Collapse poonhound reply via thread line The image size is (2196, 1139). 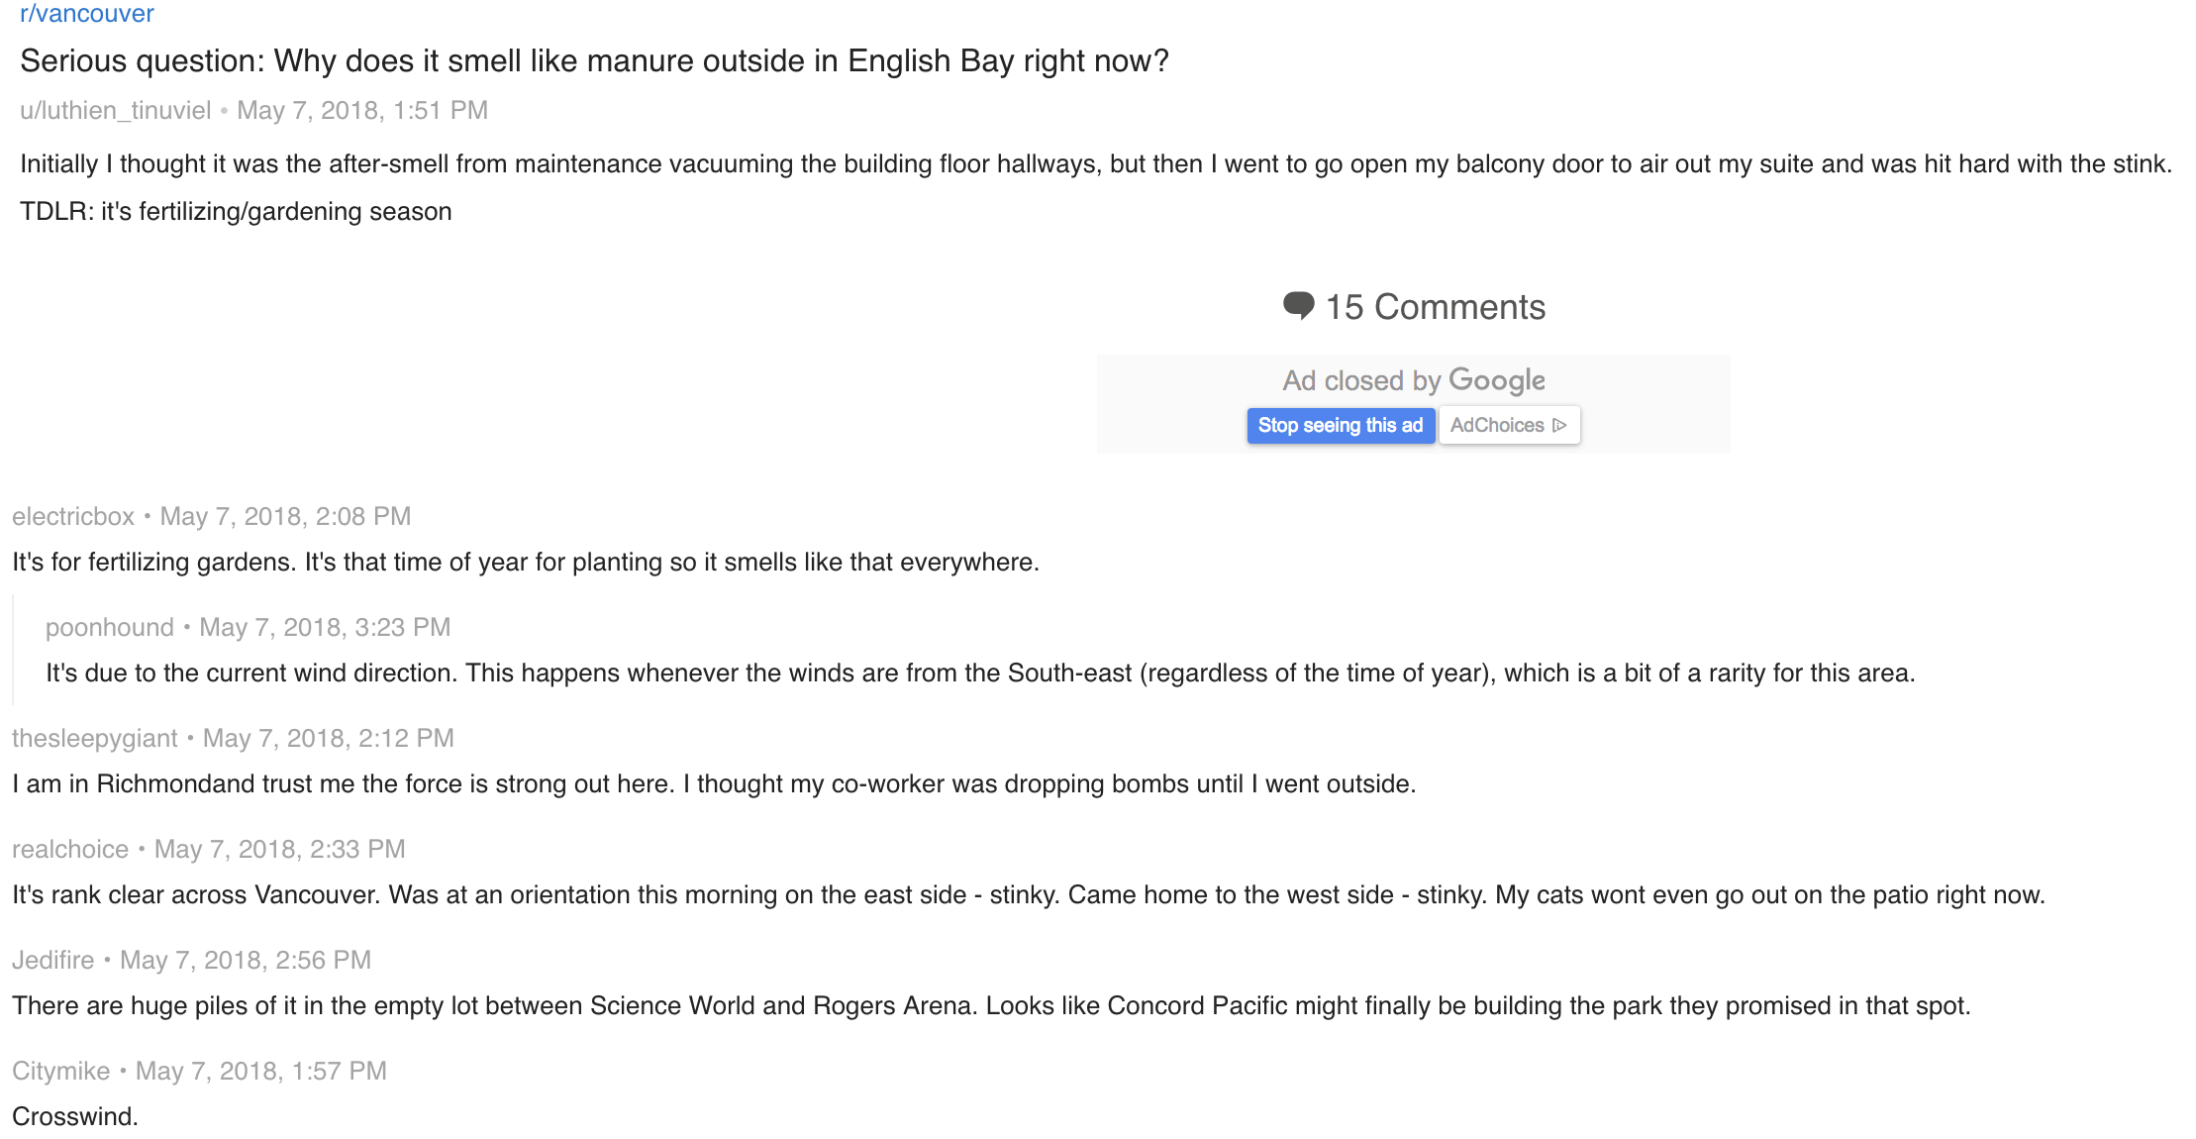(13, 650)
